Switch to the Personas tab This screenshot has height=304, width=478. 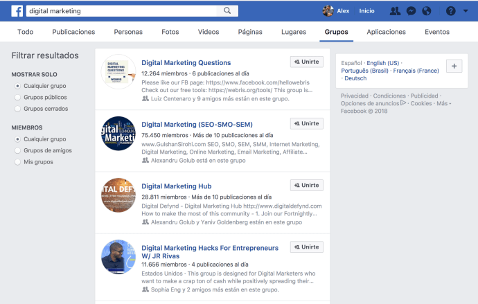[128, 32]
